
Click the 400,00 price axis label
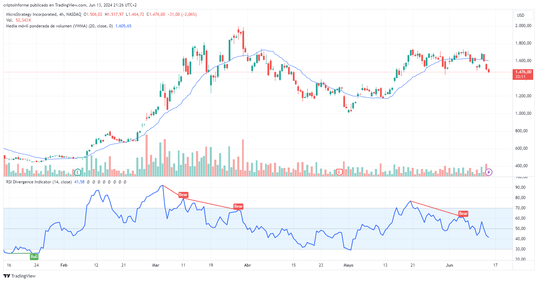(522, 166)
